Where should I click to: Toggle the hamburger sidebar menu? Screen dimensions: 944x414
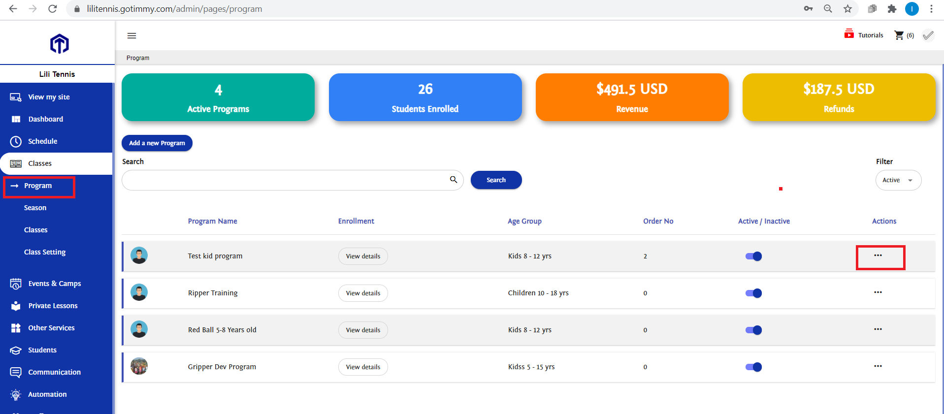(131, 35)
